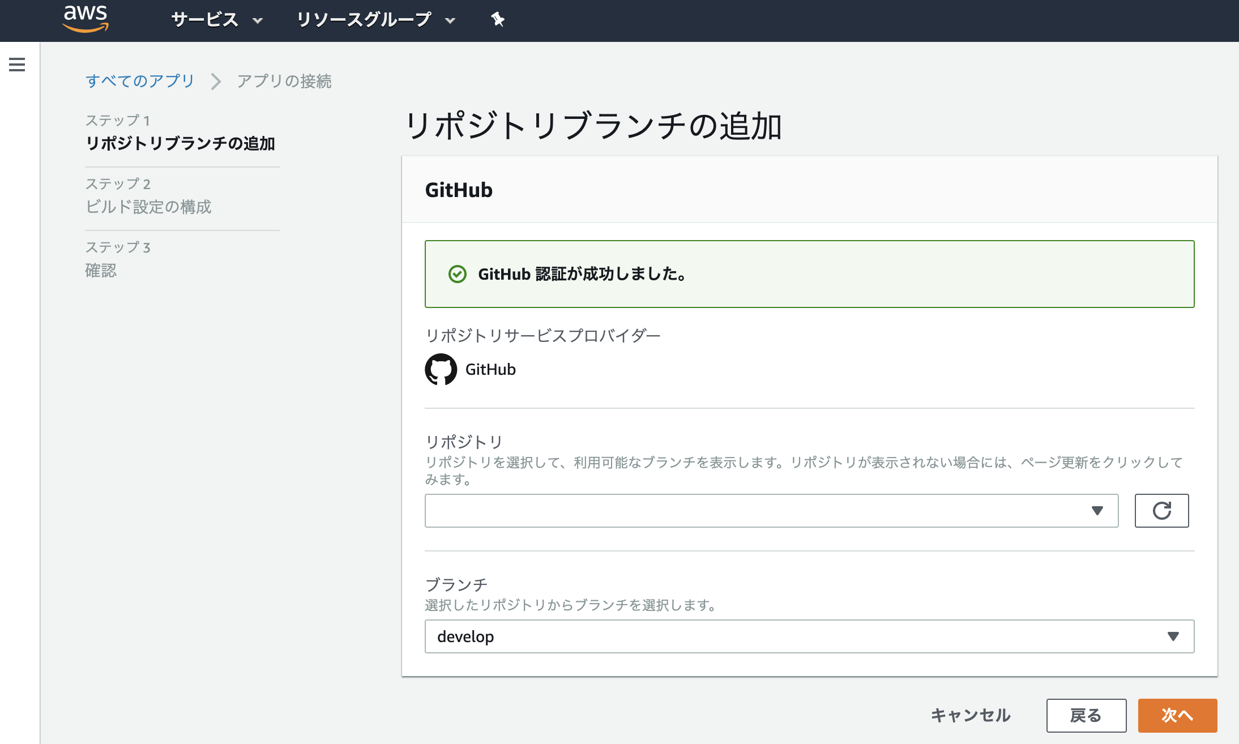Click the GitHub provider logo icon
Image resolution: width=1239 pixels, height=744 pixels.
pyautogui.click(x=441, y=369)
